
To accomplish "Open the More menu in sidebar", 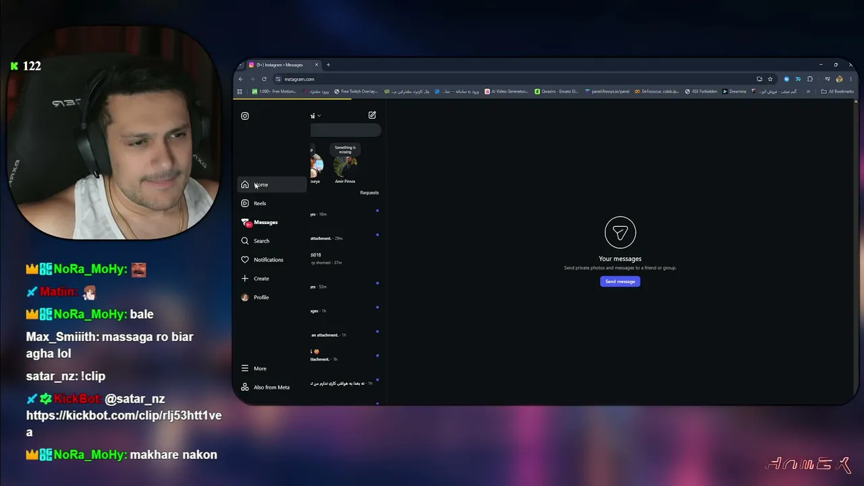I will click(272, 369).
